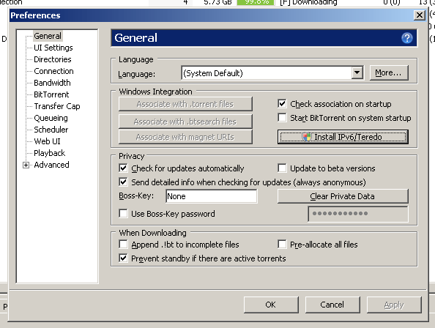Click Associate with .btsearch files button
Viewport: 435px width, 328px height.
pos(185,122)
